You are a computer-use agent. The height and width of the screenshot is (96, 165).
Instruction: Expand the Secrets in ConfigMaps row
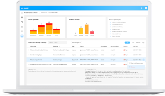tap(29, 55)
